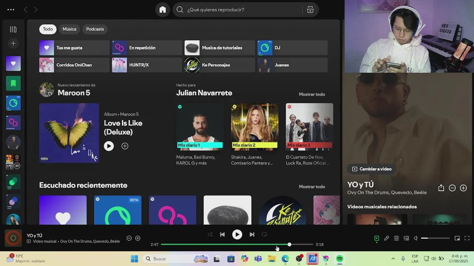Enter full screen mode icon
Viewport: 474px width, 266px height.
click(x=467, y=238)
